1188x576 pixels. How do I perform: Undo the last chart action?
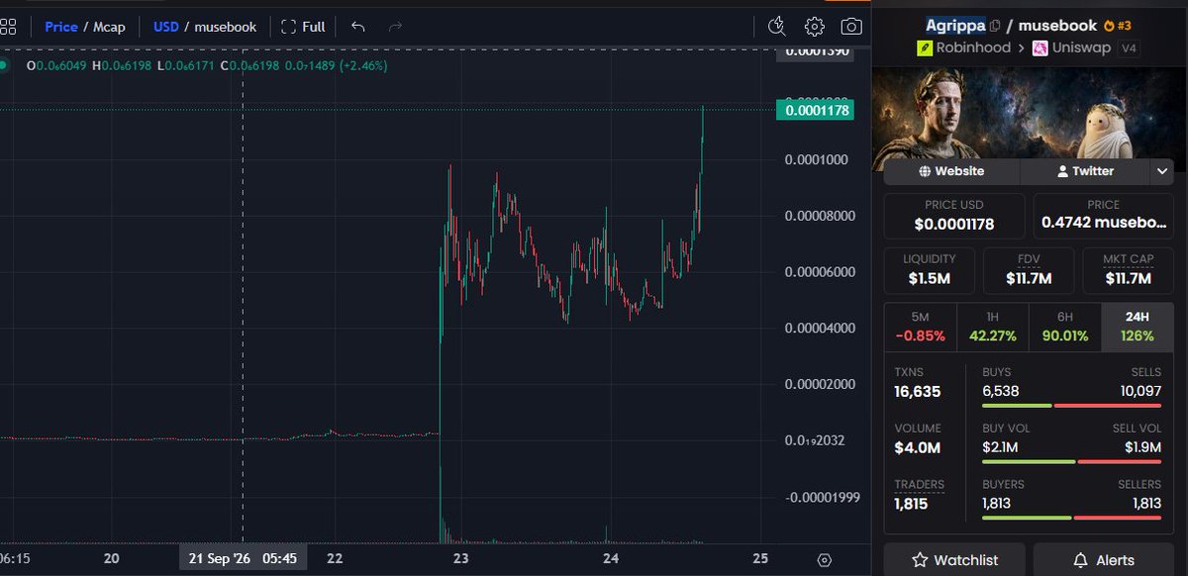[x=358, y=27]
